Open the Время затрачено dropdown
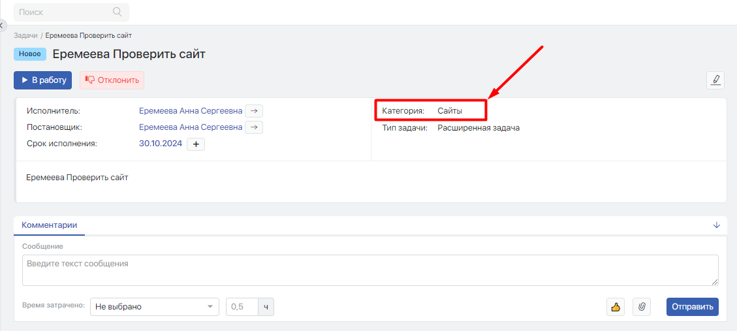This screenshot has width=737, height=331. pyautogui.click(x=155, y=307)
